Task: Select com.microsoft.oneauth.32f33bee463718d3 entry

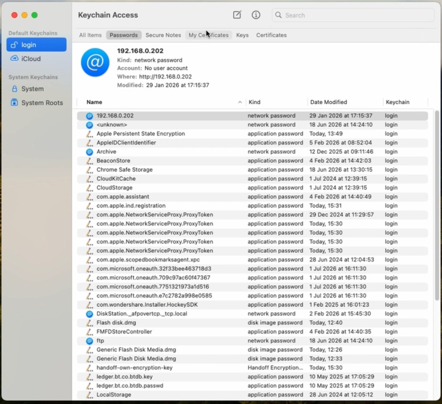Action: (252, 269)
